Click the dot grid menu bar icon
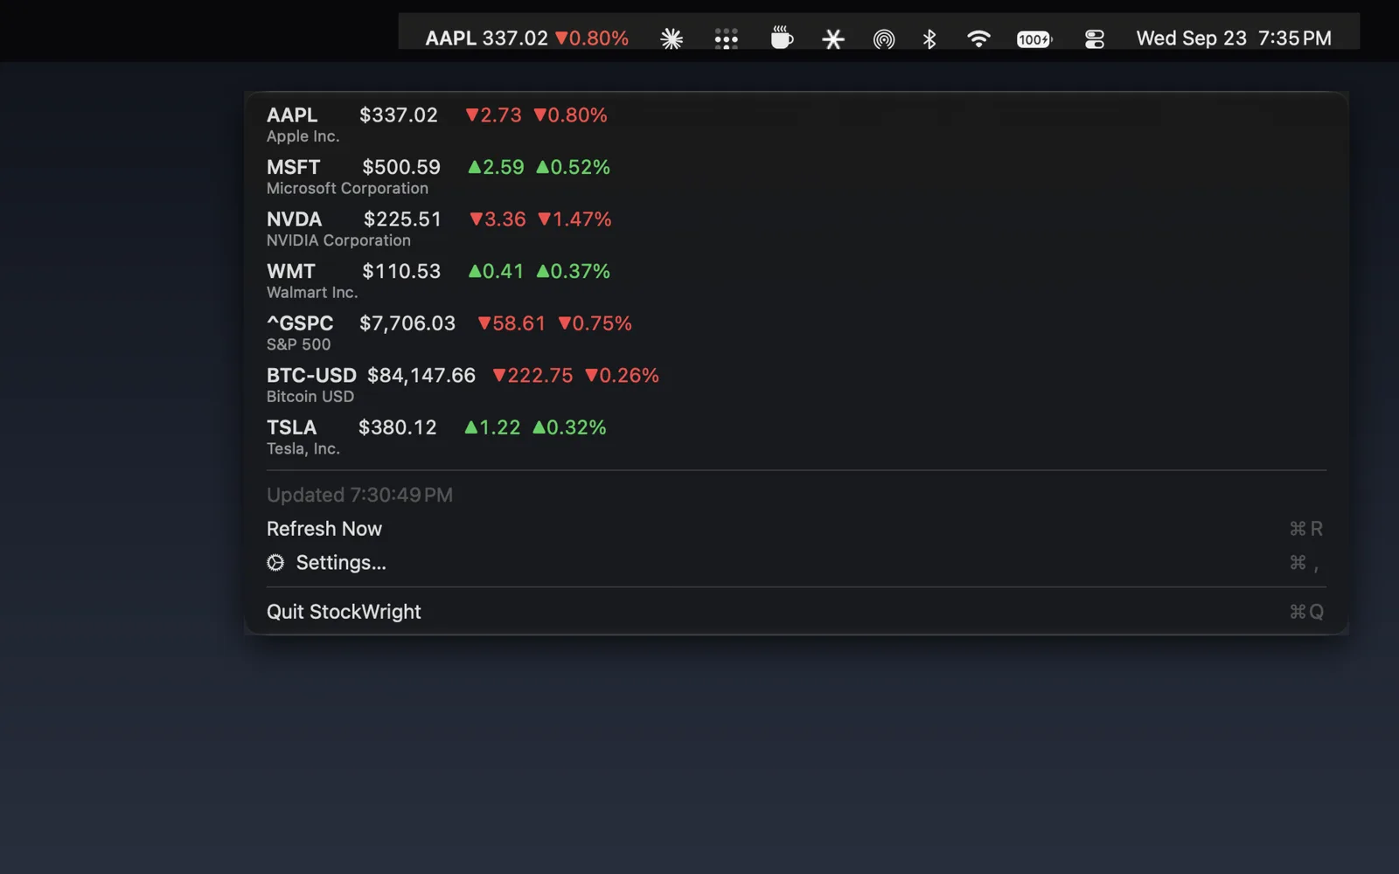 726,38
